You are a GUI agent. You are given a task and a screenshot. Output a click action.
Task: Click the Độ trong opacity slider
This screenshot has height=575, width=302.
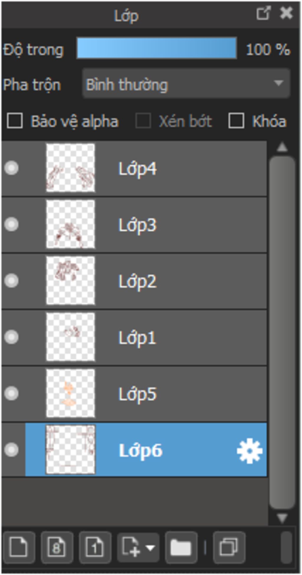(x=156, y=48)
